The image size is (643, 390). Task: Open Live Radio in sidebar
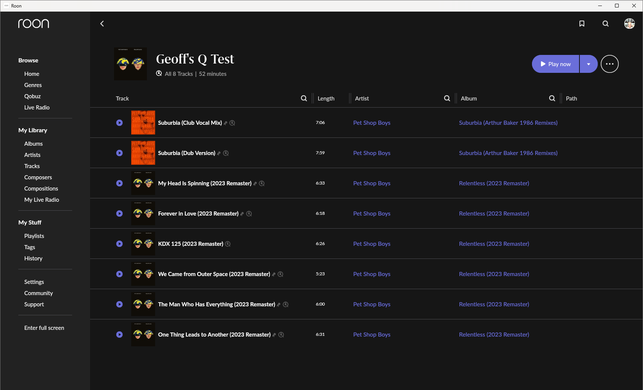[37, 108]
